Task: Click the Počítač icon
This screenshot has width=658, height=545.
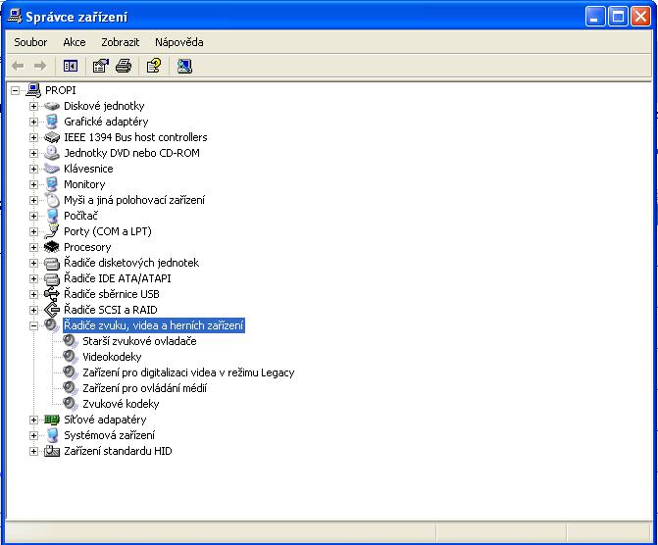Action: coord(52,216)
